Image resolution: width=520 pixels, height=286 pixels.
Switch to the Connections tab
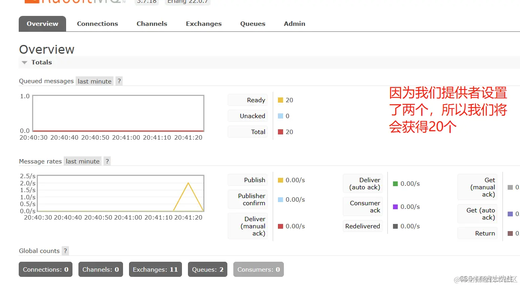tap(98, 24)
